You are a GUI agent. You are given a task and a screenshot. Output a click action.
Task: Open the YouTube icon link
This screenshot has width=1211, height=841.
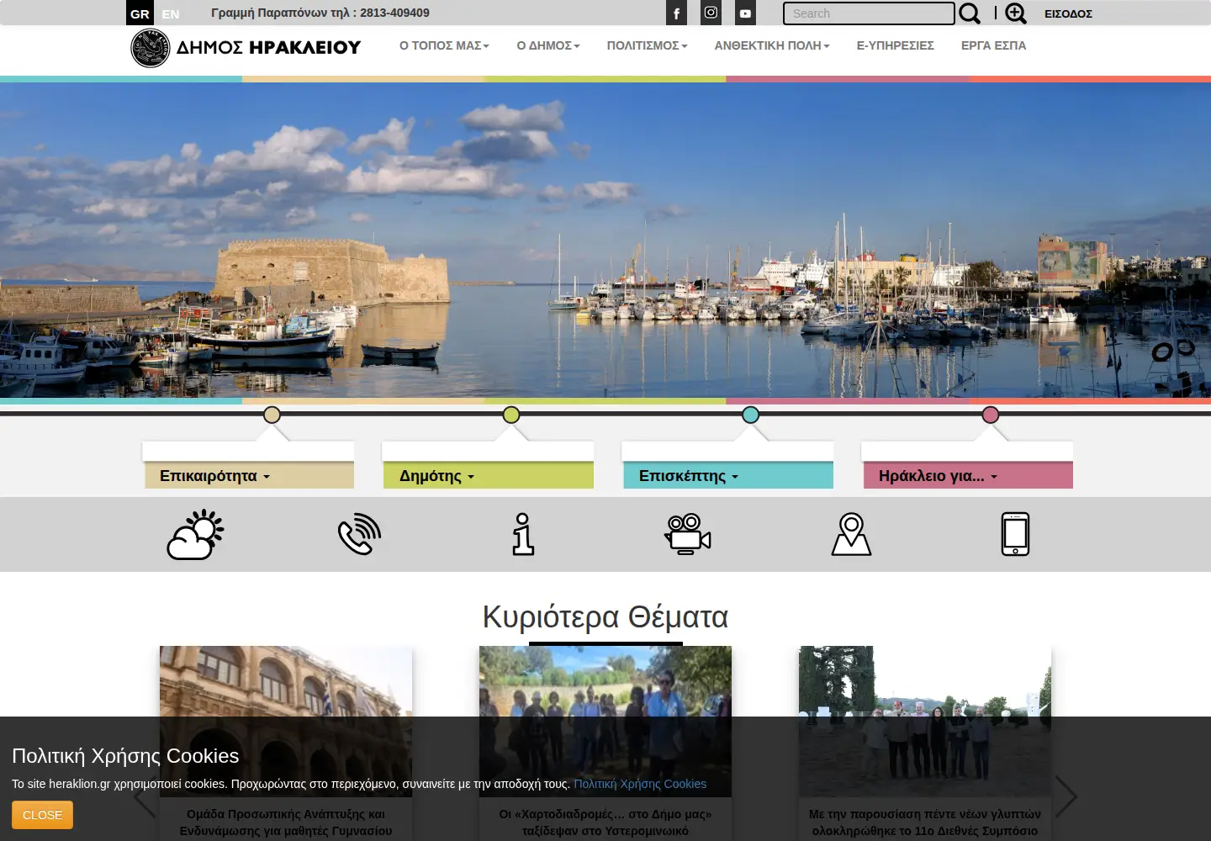745,13
